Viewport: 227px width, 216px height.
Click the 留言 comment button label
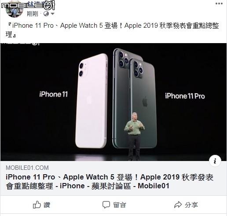pos(120,205)
